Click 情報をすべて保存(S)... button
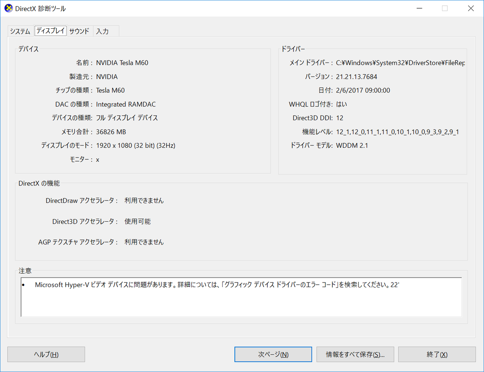The height and width of the screenshot is (372, 484). point(355,354)
